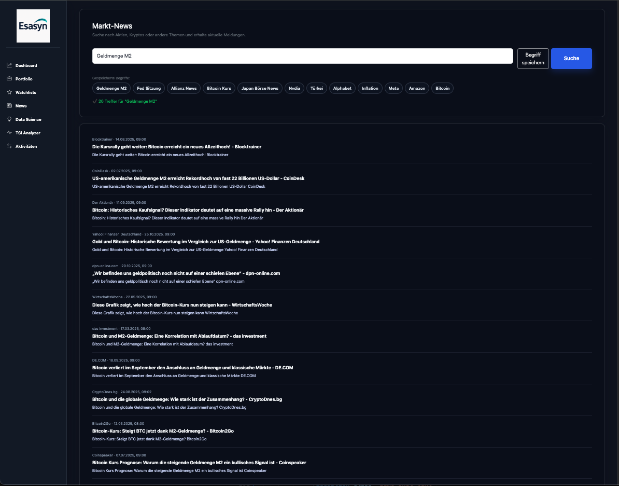Choose the Allianz News saved term chip

pos(184,88)
